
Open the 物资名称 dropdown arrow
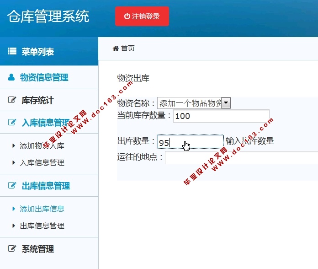pos(226,103)
